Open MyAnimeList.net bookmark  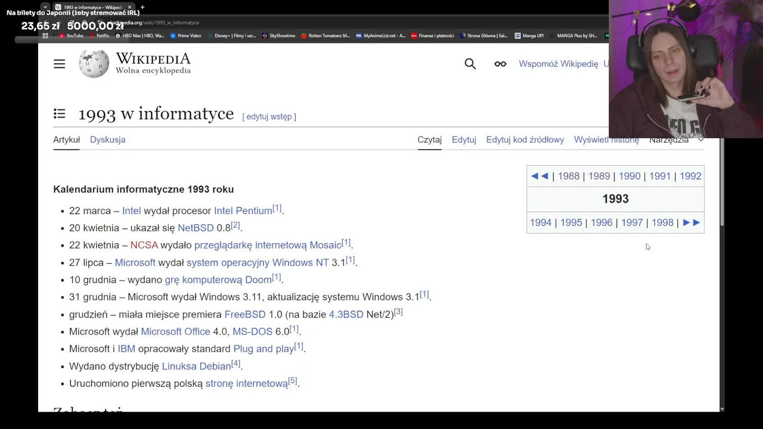380,36
